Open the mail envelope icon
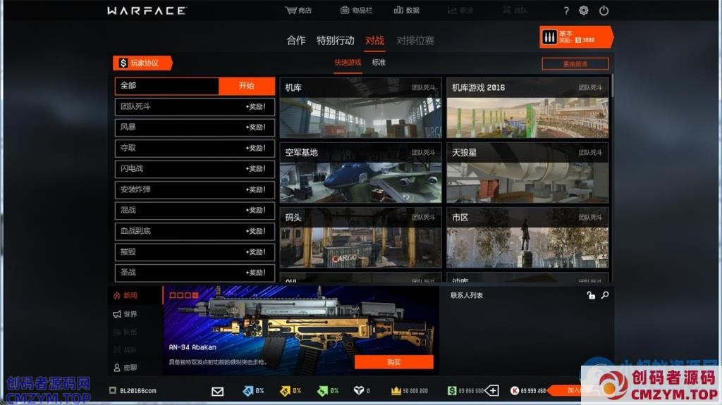Image resolution: width=722 pixels, height=405 pixels. pos(217,391)
